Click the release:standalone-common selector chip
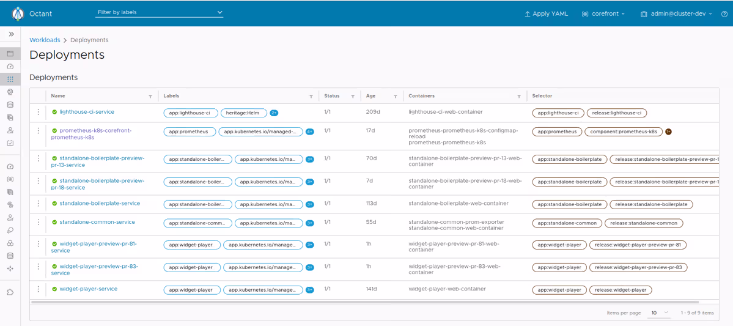The image size is (733, 326). [644, 223]
